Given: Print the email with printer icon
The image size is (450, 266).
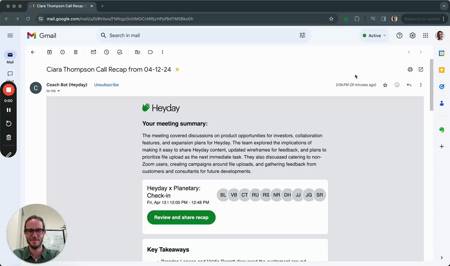Looking at the screenshot, I should [x=410, y=69].
